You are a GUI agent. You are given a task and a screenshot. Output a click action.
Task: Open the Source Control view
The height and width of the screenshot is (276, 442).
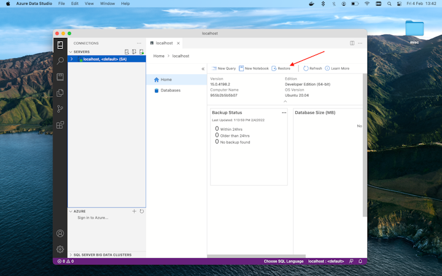tap(60, 109)
